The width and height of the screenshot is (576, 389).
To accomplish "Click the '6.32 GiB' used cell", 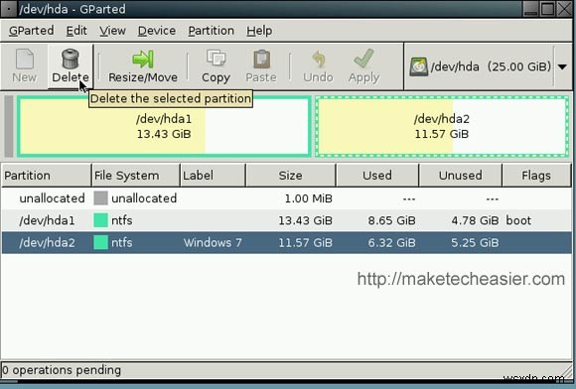I will (391, 242).
